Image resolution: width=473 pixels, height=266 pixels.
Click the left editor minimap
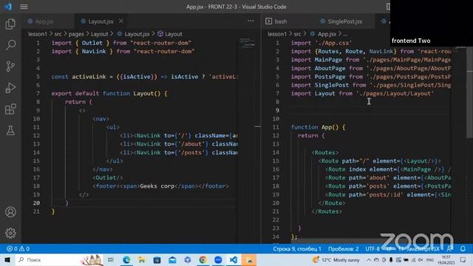(248, 43)
